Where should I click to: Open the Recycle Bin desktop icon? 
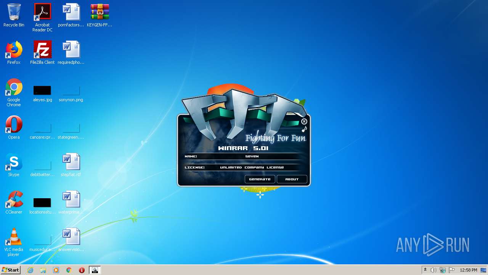click(14, 16)
